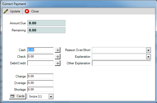The image size is (157, 103).
Task: Click the Reason Over/Short label
Action: point(78,50)
